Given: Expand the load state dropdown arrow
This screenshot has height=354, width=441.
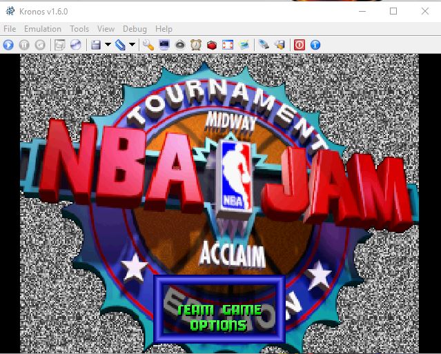Looking at the screenshot, I should point(133,44).
